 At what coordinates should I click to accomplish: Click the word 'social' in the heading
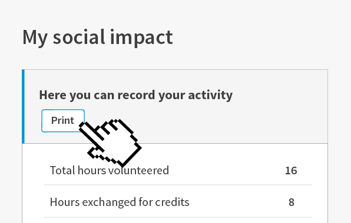click(79, 38)
